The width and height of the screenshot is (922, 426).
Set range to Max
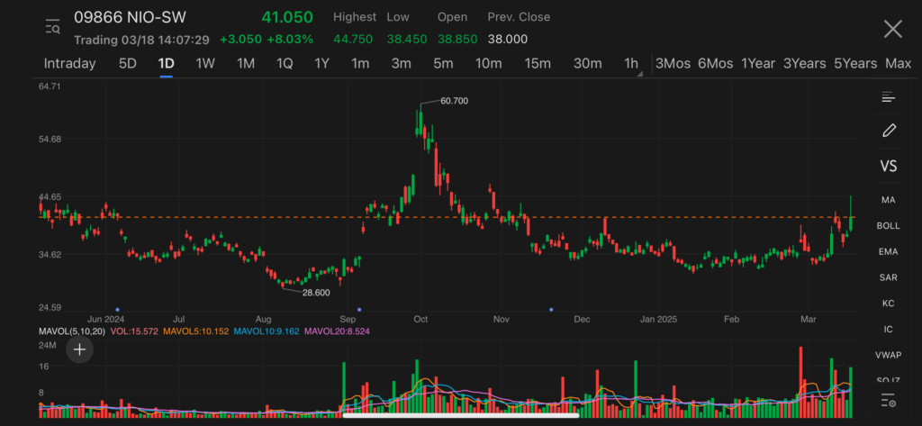[898, 64]
